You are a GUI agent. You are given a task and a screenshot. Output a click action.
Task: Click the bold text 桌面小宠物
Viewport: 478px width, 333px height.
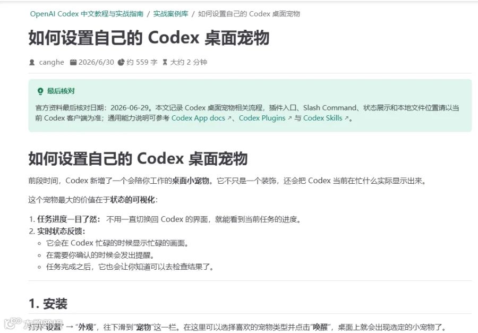tap(191, 181)
